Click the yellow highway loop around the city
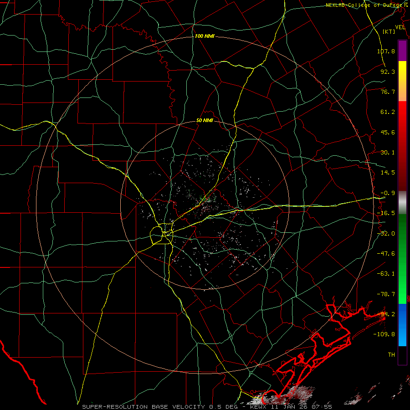The image size is (410, 410). [x=162, y=234]
